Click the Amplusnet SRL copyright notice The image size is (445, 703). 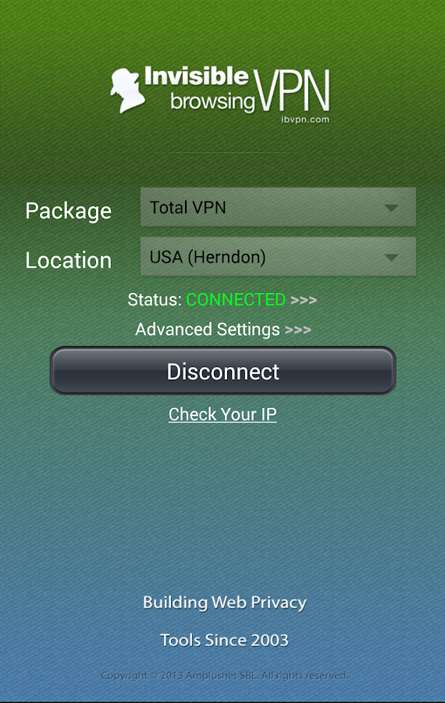[225, 675]
